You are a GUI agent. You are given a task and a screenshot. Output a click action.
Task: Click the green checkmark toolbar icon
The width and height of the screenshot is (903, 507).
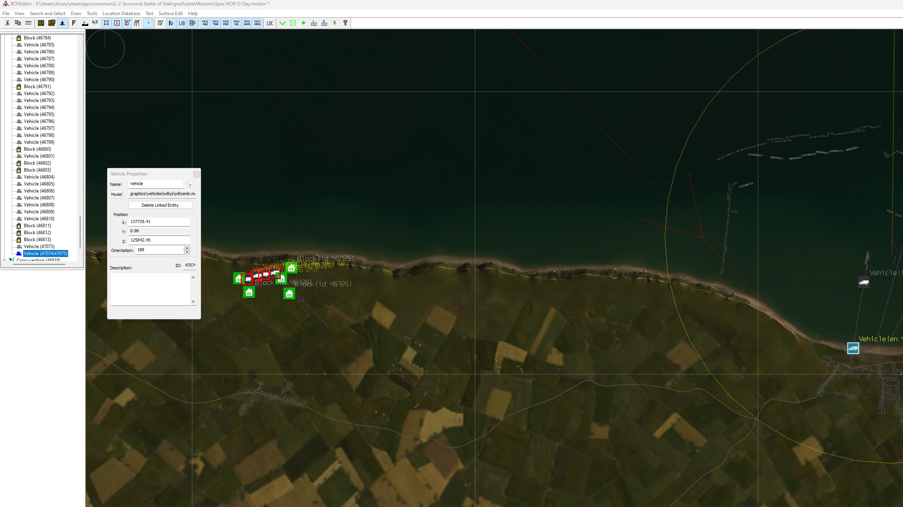click(x=283, y=23)
